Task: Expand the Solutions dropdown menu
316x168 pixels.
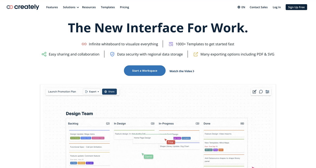Action: pyautogui.click(x=71, y=7)
